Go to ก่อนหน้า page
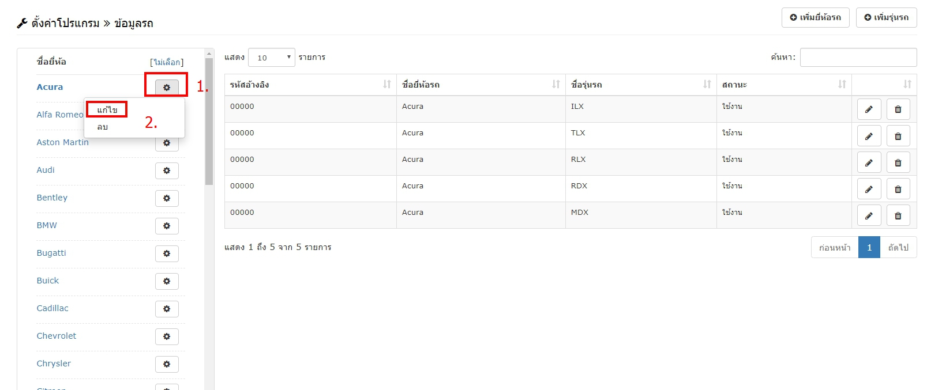The width and height of the screenshot is (927, 390). 835,248
